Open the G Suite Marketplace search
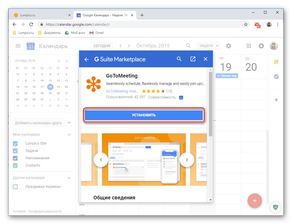Screen dimensions: 292x224 click(x=179, y=59)
